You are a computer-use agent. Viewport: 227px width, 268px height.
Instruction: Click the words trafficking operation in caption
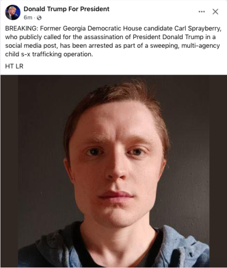[62, 54]
